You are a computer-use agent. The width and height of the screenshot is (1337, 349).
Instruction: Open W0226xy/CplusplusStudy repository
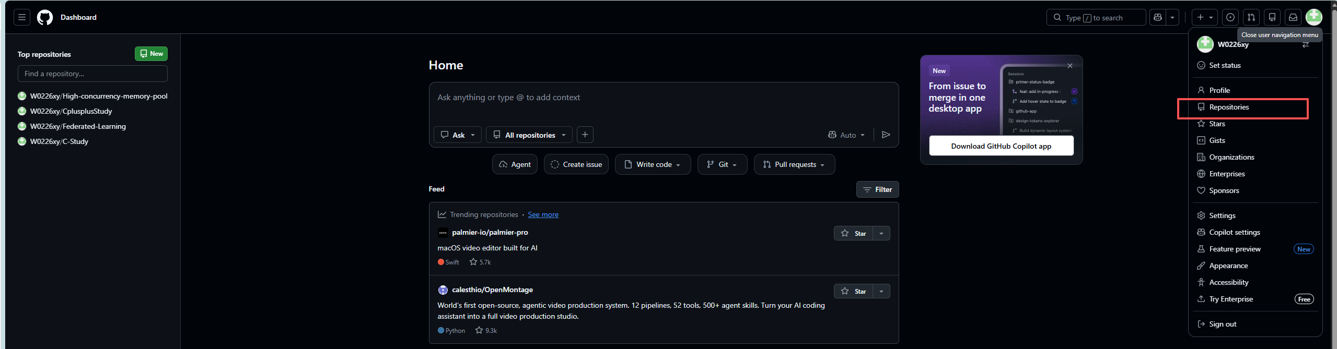(71, 111)
